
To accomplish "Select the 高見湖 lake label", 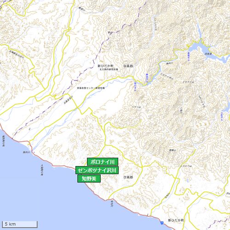I will tap(208, 54).
